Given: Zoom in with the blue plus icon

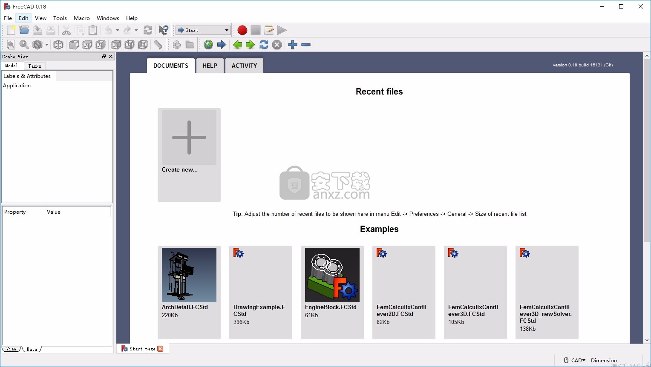Looking at the screenshot, I should (293, 45).
